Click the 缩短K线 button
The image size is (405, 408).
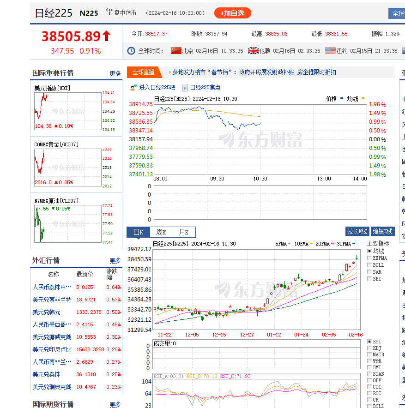tap(383, 231)
